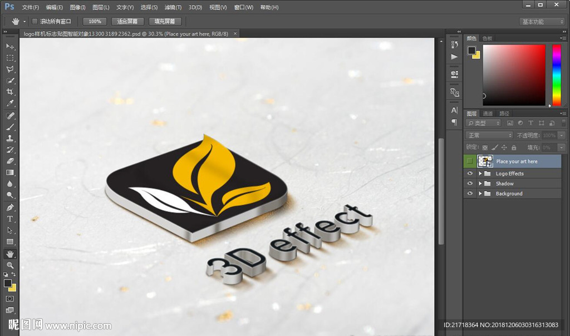Image resolution: width=570 pixels, height=336 pixels.
Task: Hide the Logo Effects layer group
Action: click(x=470, y=174)
